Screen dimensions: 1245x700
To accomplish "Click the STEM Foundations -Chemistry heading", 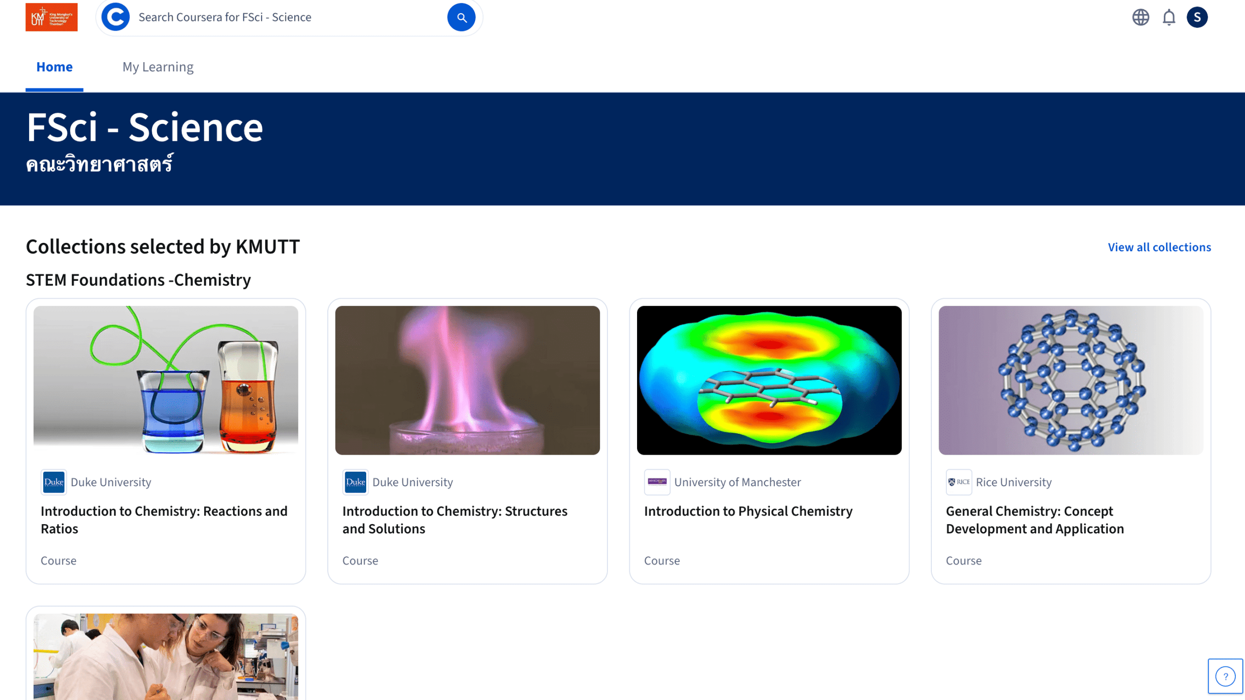I will [x=138, y=280].
